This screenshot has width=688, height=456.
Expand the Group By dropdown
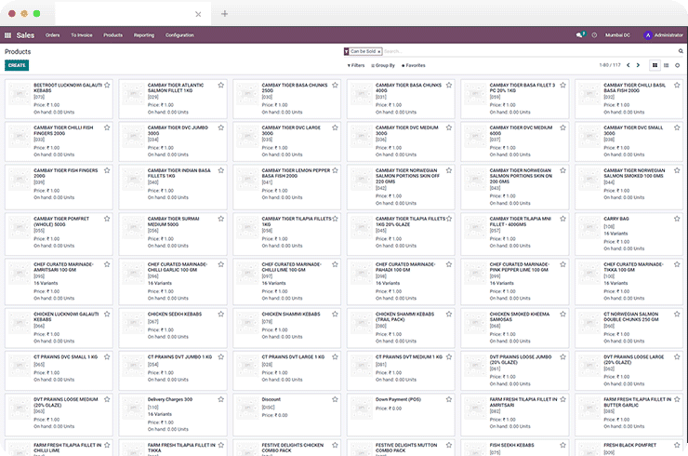click(x=383, y=65)
